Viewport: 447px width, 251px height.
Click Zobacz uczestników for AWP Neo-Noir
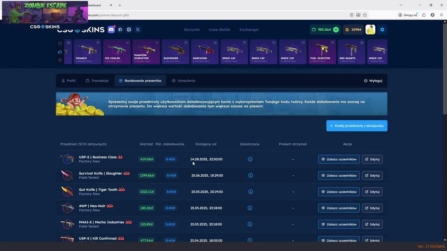[x=339, y=208]
